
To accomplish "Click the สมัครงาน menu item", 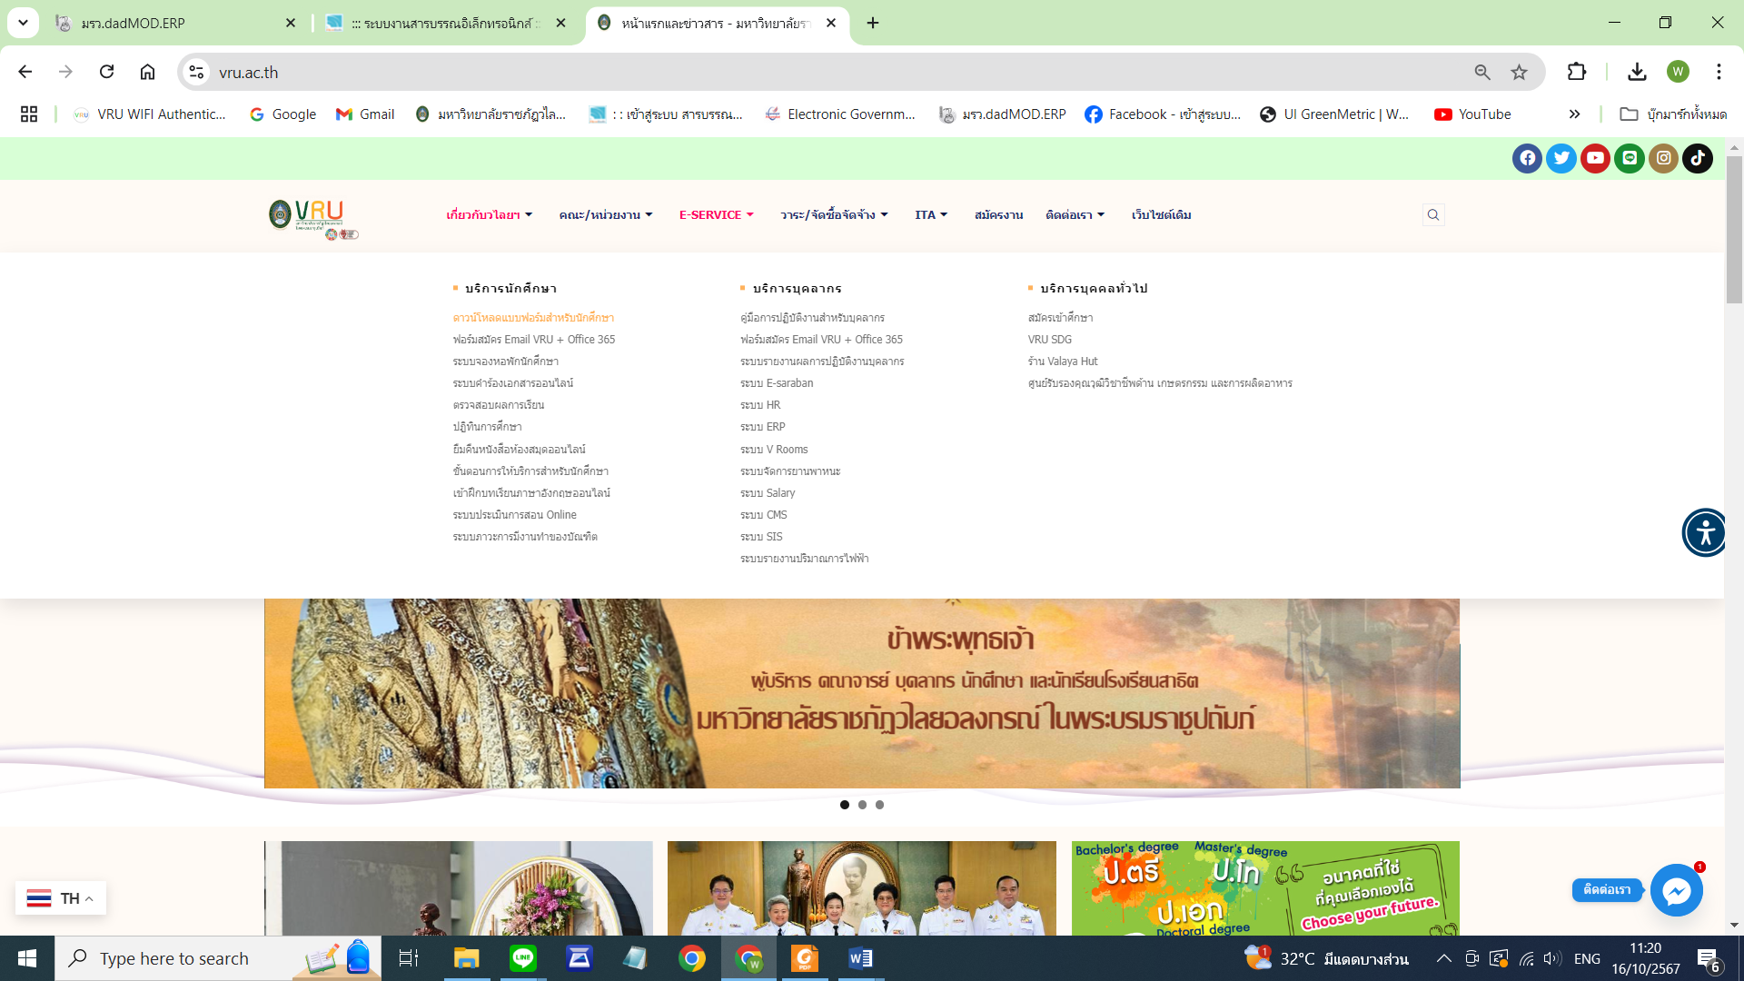I will tap(998, 215).
